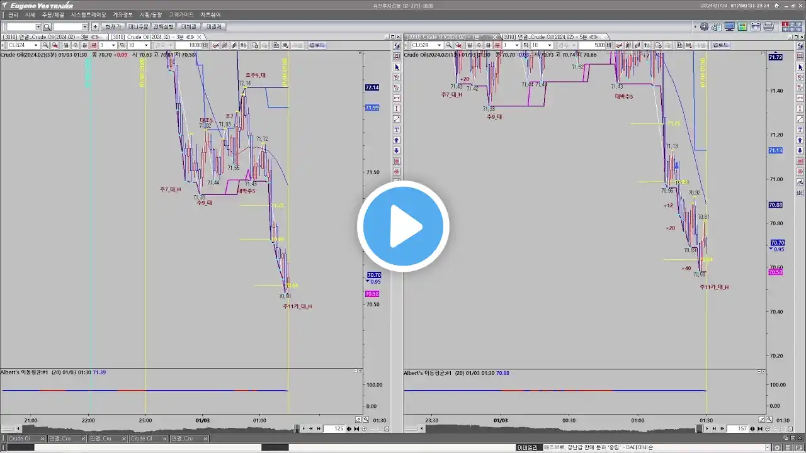The image size is (806, 453).
Task: Open the 고객가이드 menu
Action: [181, 14]
